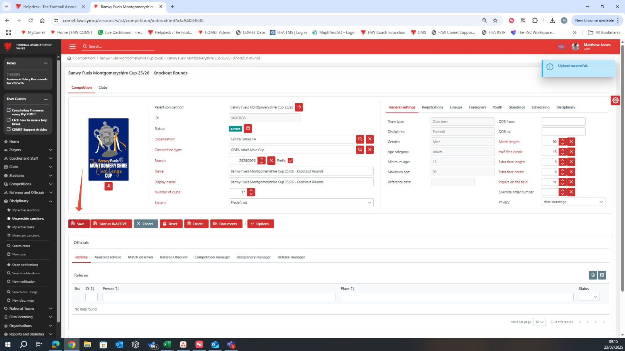The image size is (625, 351).
Task: Clear Half time break value with X
Action: pyautogui.click(x=571, y=152)
